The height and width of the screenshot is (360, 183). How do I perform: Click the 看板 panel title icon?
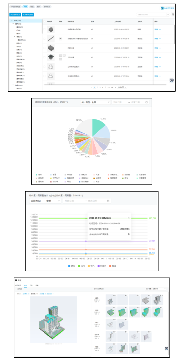tap(16, 280)
